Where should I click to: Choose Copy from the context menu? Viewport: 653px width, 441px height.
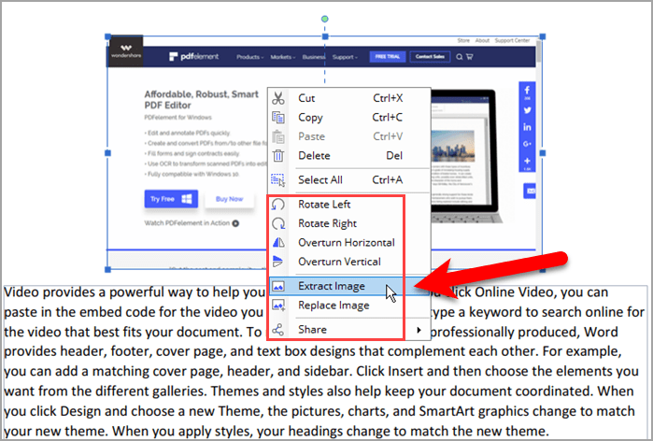[349, 118]
